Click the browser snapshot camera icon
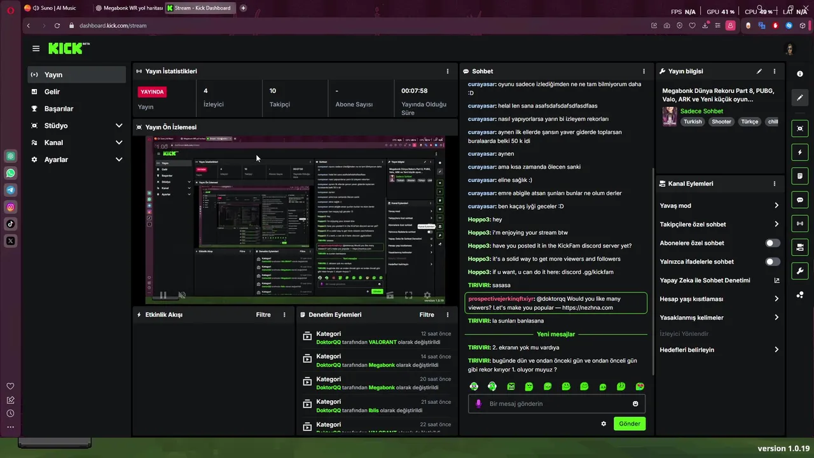Image resolution: width=814 pixels, height=458 pixels. click(666, 25)
